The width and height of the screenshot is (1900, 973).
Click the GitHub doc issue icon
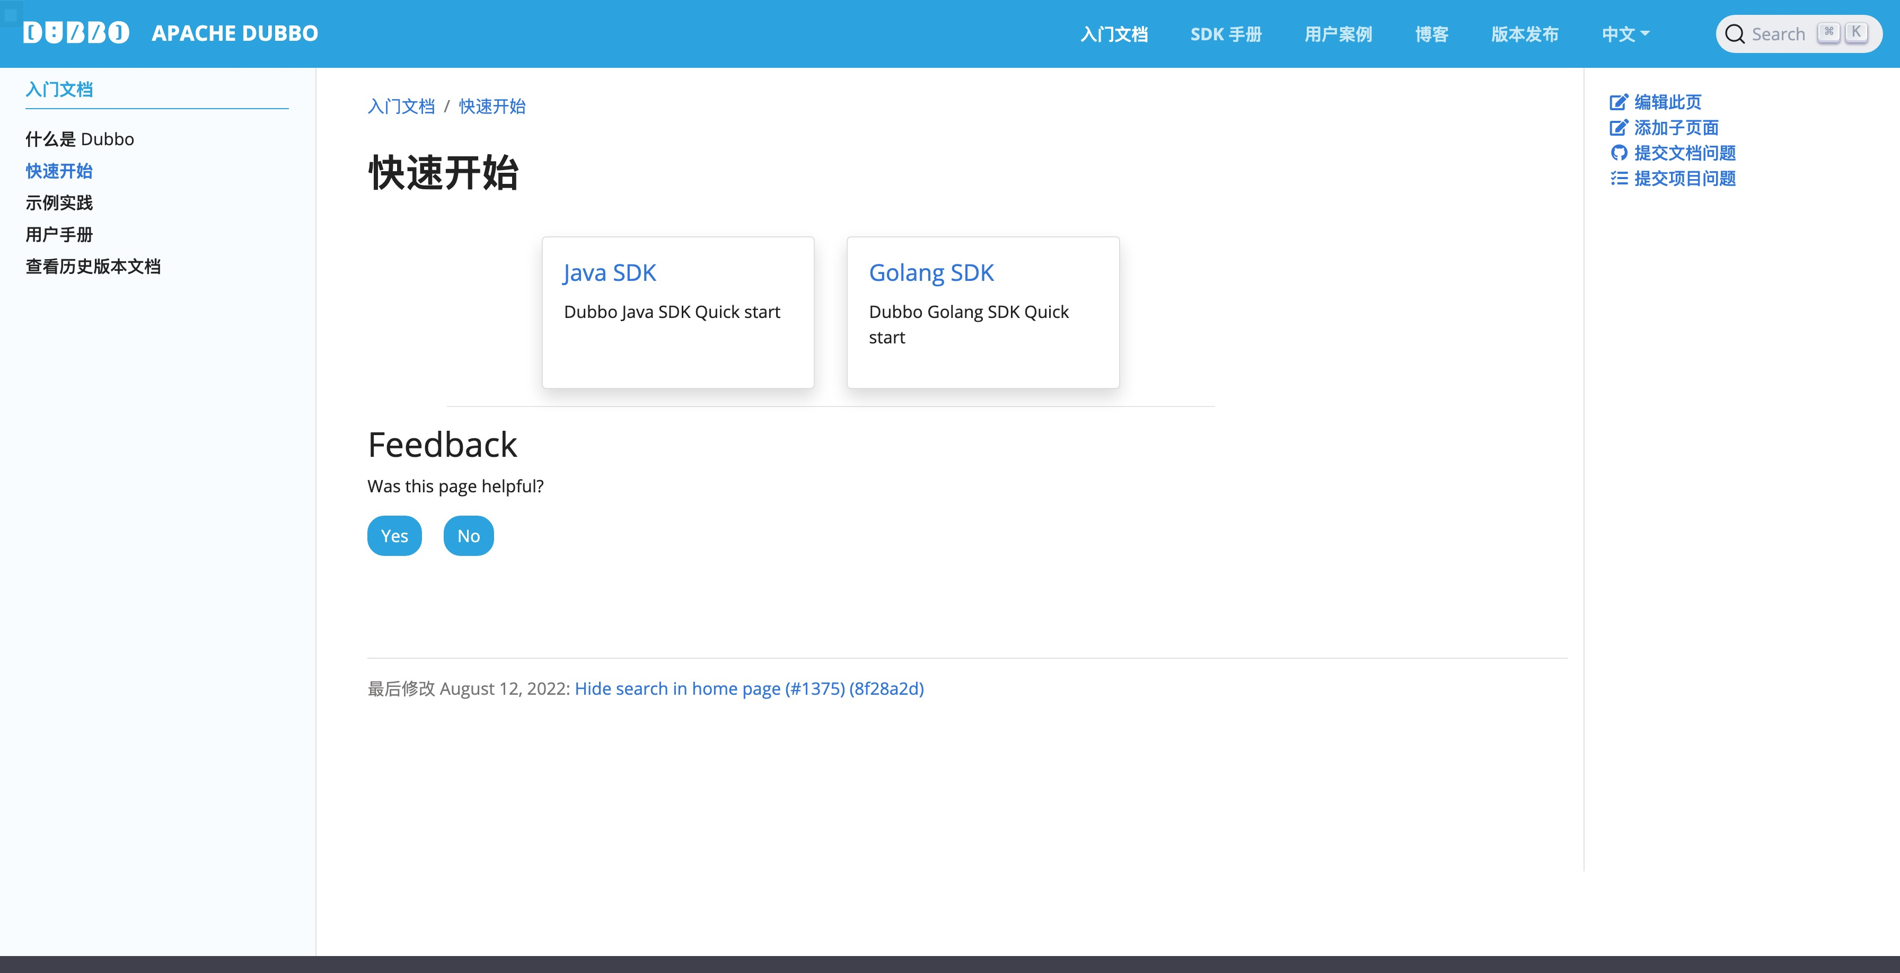(1618, 153)
